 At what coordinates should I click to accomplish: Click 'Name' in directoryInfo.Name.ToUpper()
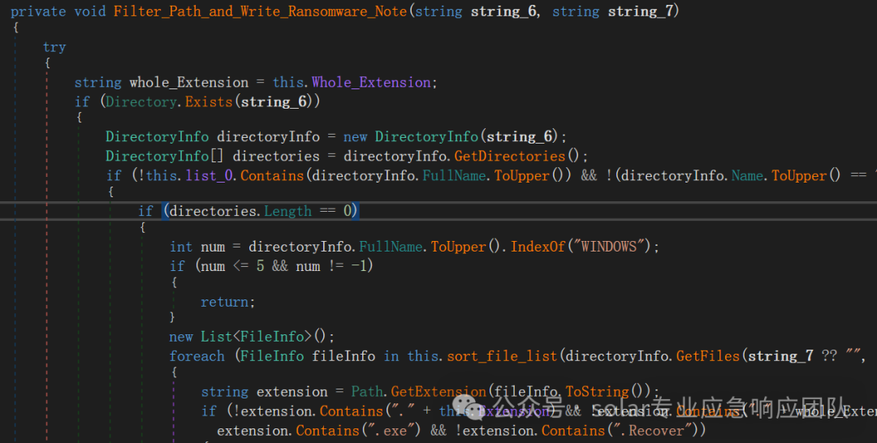(x=747, y=176)
